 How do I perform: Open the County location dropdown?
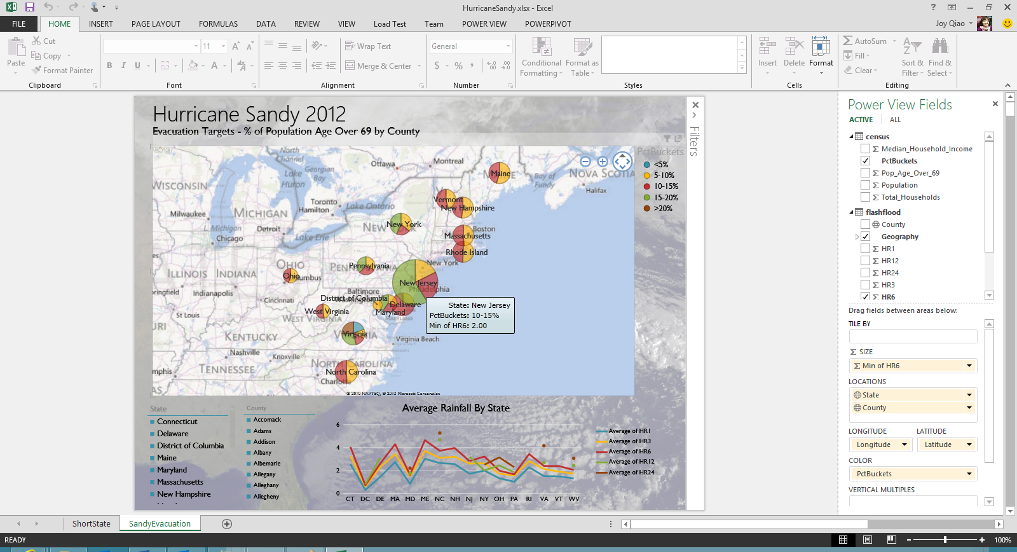click(969, 408)
